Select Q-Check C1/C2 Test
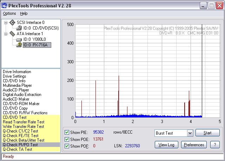This screenshot has width=225, height=161. point(31,131)
